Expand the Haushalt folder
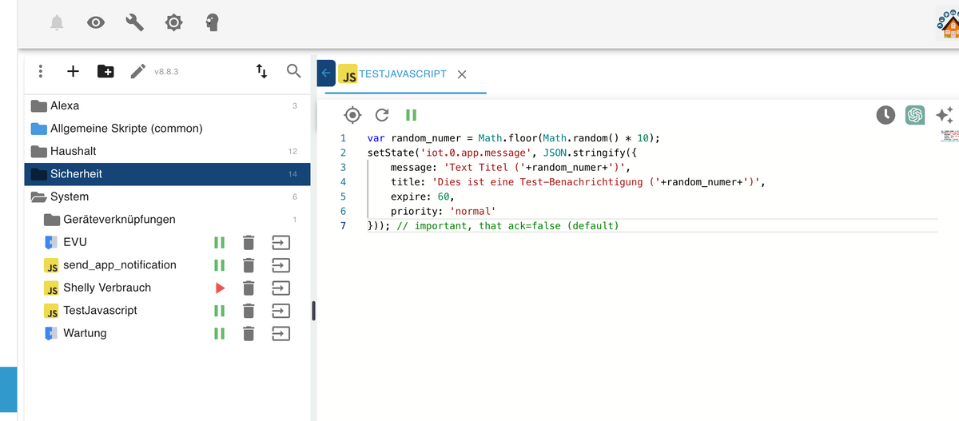The width and height of the screenshot is (959, 421). (38, 151)
